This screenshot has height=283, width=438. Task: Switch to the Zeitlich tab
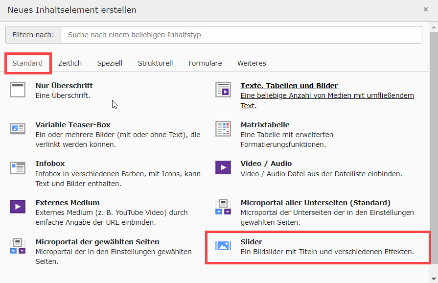(x=69, y=63)
